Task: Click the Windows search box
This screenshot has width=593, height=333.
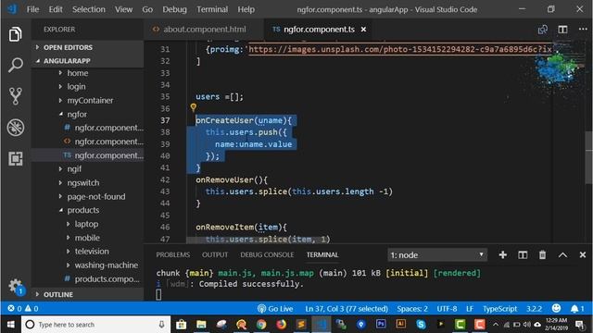Action: 95,325
